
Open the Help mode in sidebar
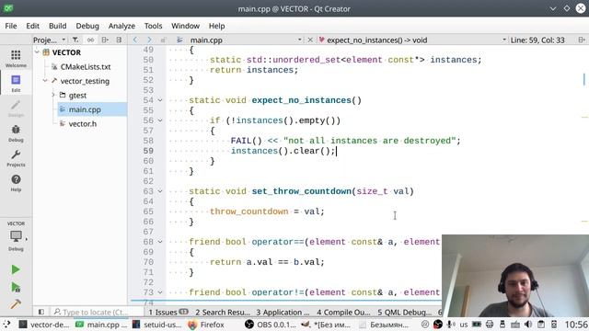point(16,183)
